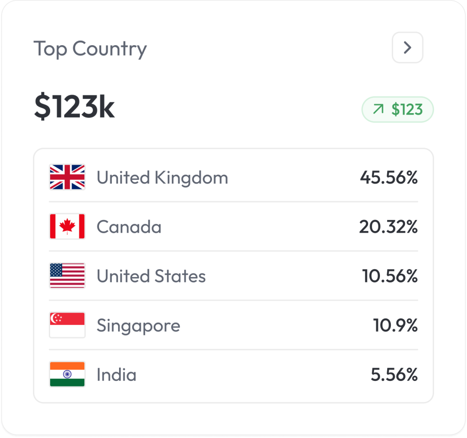Screen dimensions: 467x438
Task: Click the 45.56% value for United Kingdom
Action: [x=389, y=177]
